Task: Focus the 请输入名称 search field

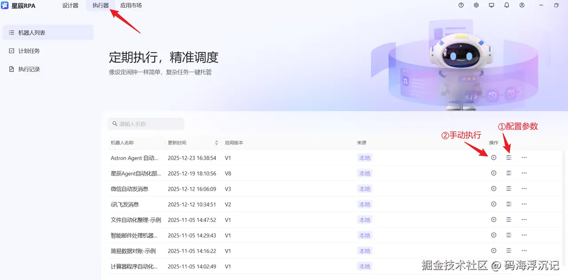Action: tap(146, 124)
